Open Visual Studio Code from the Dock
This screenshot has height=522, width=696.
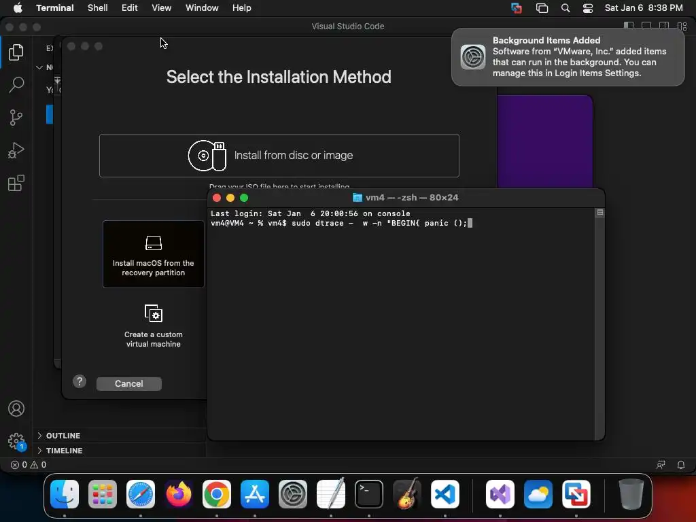coord(445,494)
